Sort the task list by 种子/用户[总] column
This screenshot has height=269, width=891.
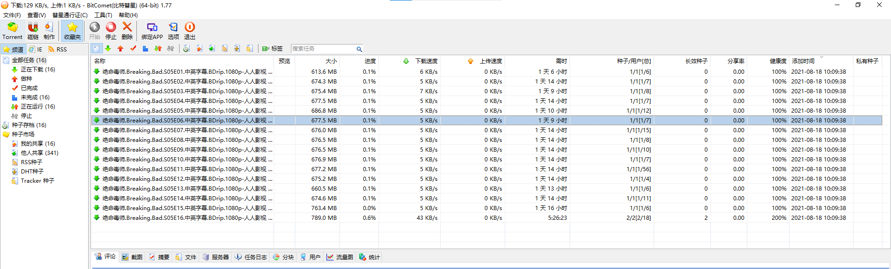point(612,61)
